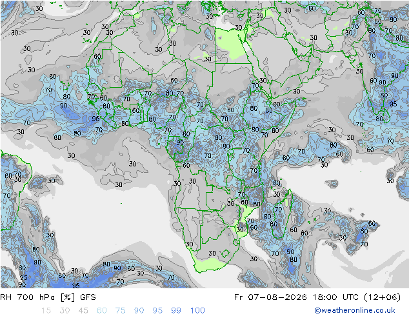Click the legend value 100
The image size is (409, 316).
[x=197, y=311]
